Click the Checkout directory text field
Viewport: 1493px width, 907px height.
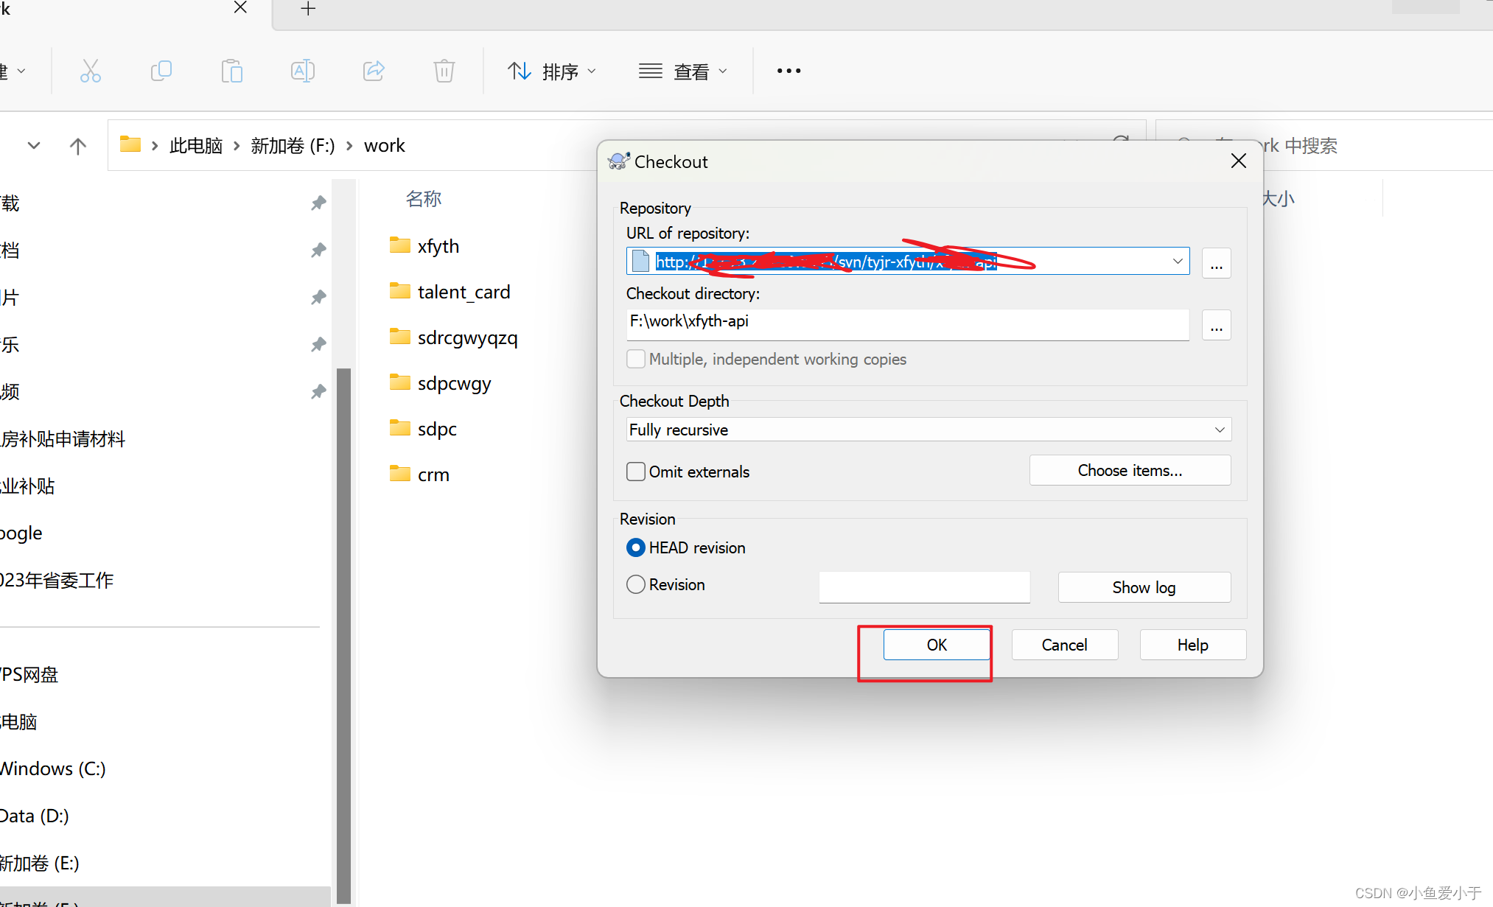coord(906,325)
